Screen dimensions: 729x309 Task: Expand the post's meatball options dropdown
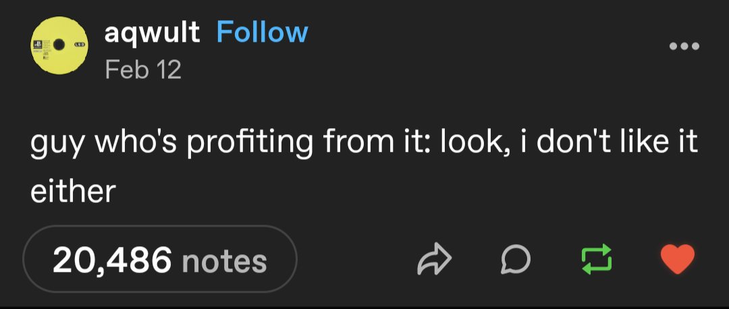pos(684,47)
